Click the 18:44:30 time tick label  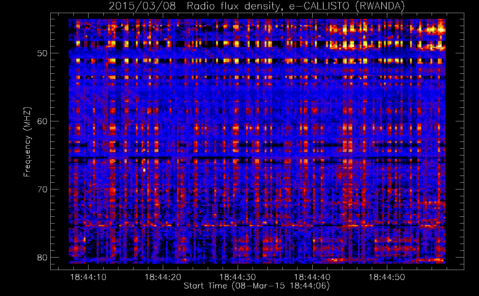(238, 277)
